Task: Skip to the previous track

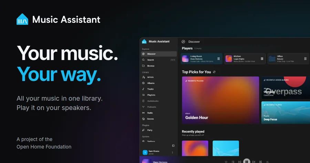Action: tap(240, 162)
